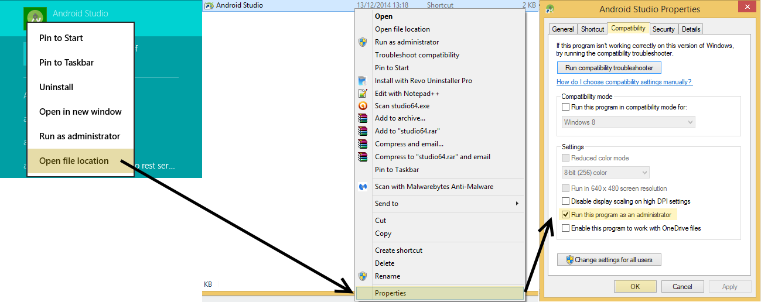This screenshot has width=761, height=302.
Task: Click the shield icon beside Run as administrator
Action: click(x=363, y=42)
